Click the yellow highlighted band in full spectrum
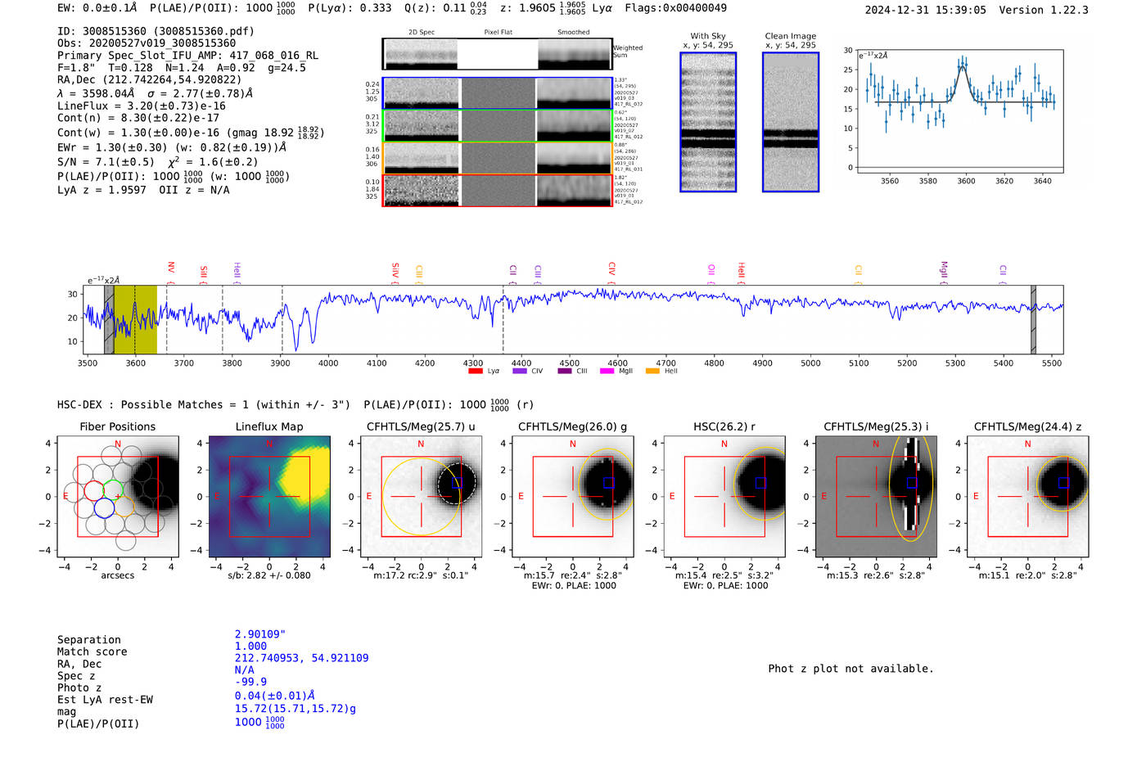Screen dimensions: 1146x780 coord(135,320)
